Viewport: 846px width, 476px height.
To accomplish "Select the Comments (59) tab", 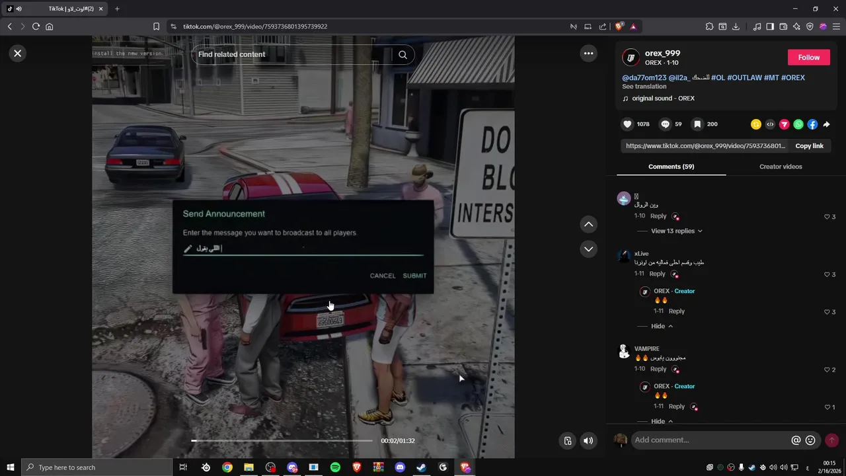I will tap(671, 167).
